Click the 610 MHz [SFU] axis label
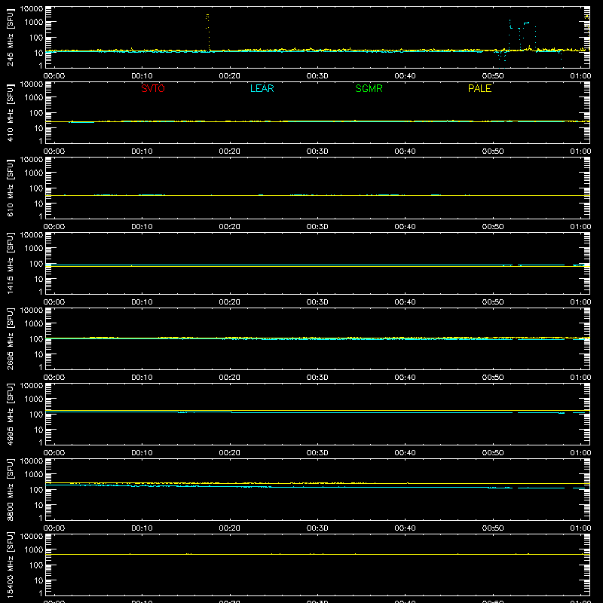Image resolution: width=603 pixels, height=603 pixels. (x=10, y=188)
